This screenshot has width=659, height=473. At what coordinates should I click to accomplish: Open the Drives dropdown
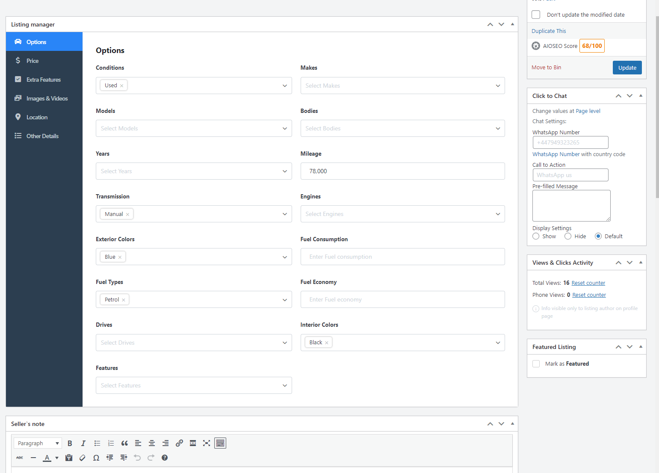[x=194, y=343]
